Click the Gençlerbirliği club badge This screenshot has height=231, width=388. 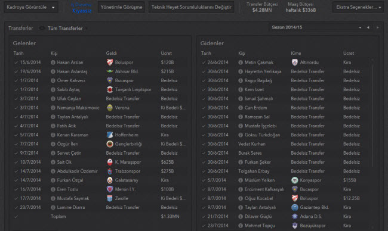[x=110, y=144]
